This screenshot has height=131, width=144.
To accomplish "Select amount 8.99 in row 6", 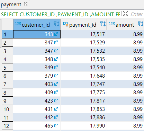I will tap(125, 76).
